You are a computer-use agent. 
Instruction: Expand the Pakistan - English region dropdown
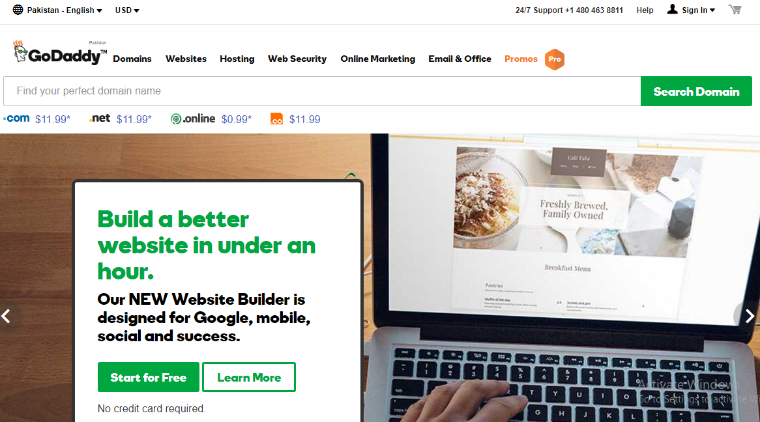click(65, 10)
